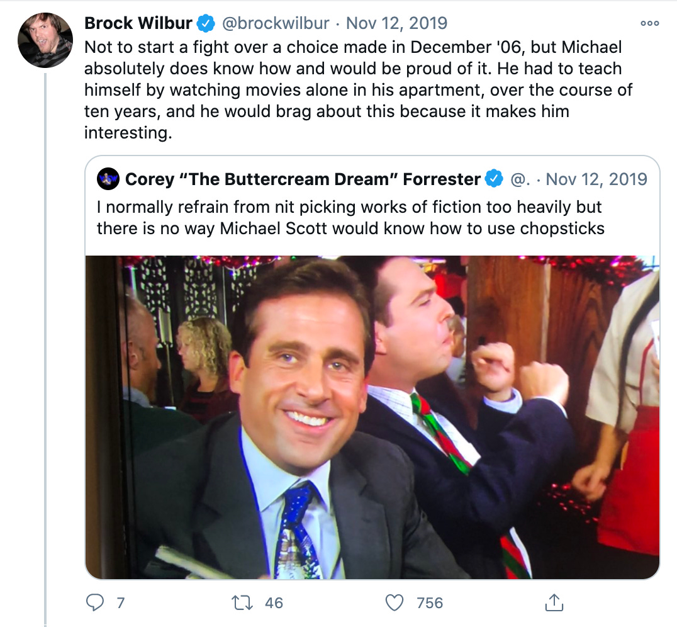The image size is (677, 627).
Task: Click Corey Forrester's small avatar
Action: pyautogui.click(x=107, y=179)
